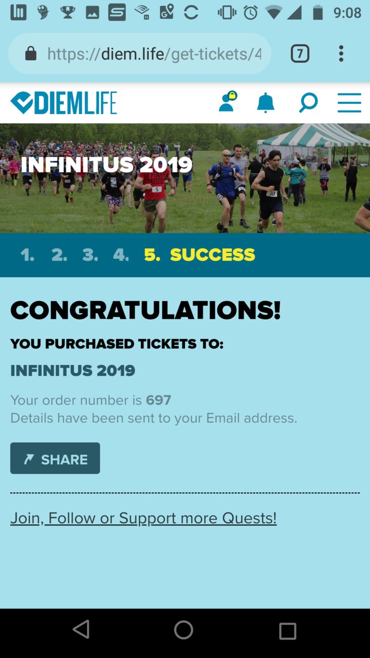Open the hamburger menu
Viewport: 370px width, 658px height.
(349, 103)
